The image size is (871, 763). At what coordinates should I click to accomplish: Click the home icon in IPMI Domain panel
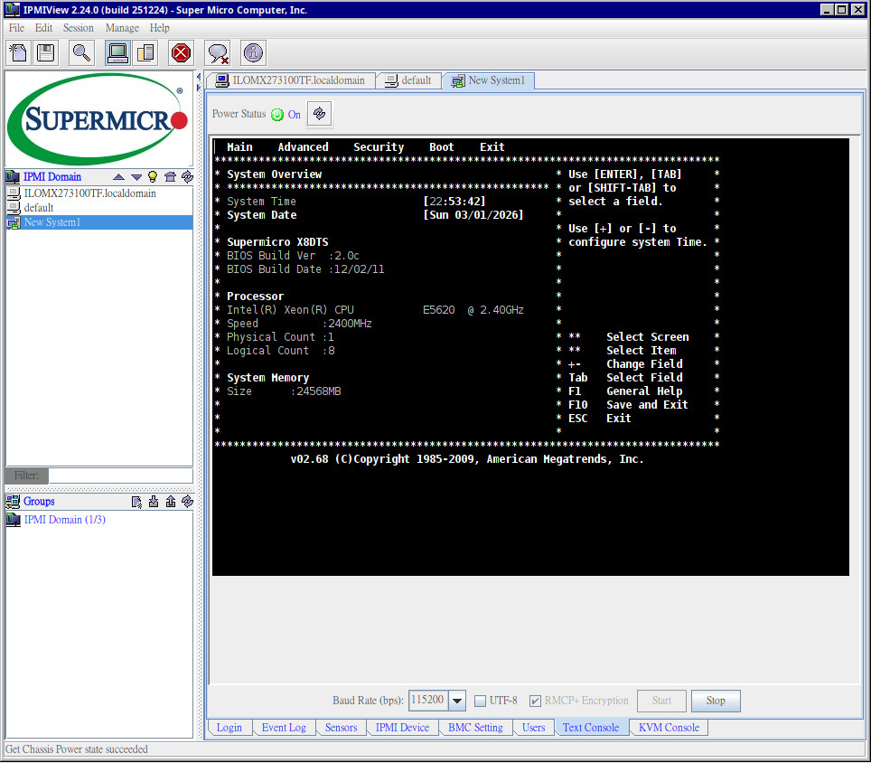170,176
